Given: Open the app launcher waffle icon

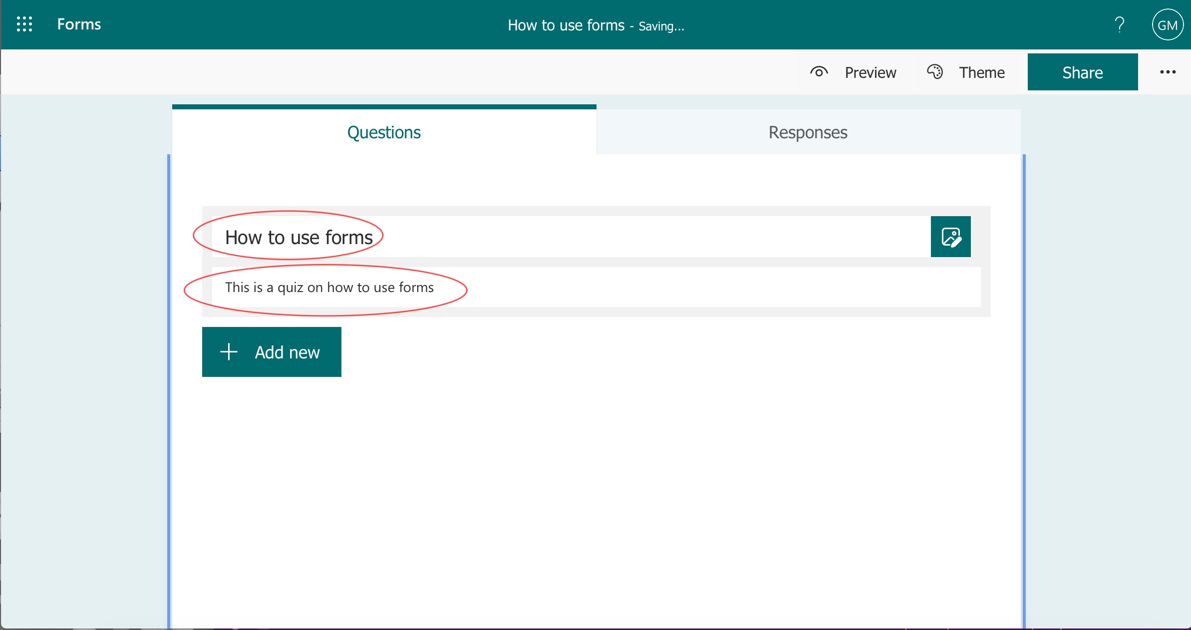Looking at the screenshot, I should 24,24.
